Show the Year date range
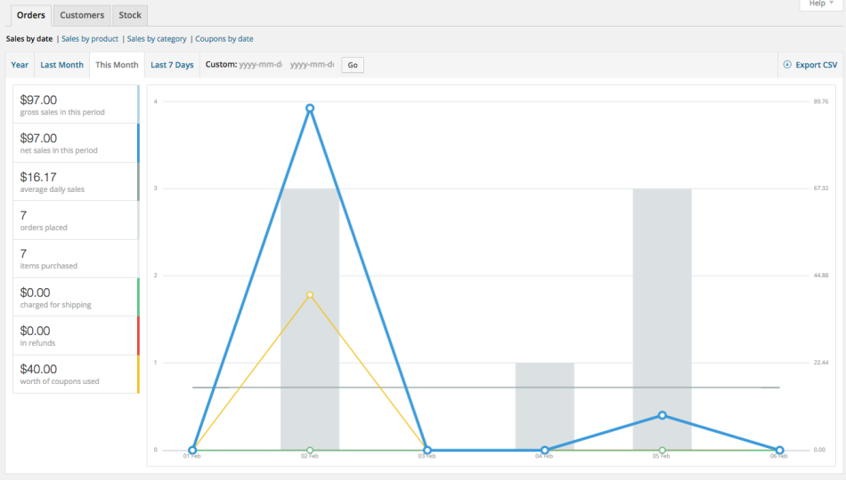The height and width of the screenshot is (480, 846). tap(20, 65)
